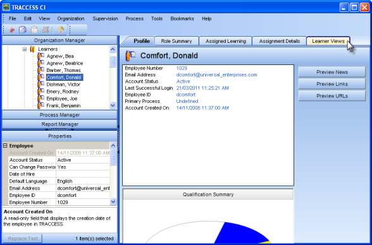Select Dishman, Victor in learner tree
This screenshot has width=372, height=245.
coord(63,85)
